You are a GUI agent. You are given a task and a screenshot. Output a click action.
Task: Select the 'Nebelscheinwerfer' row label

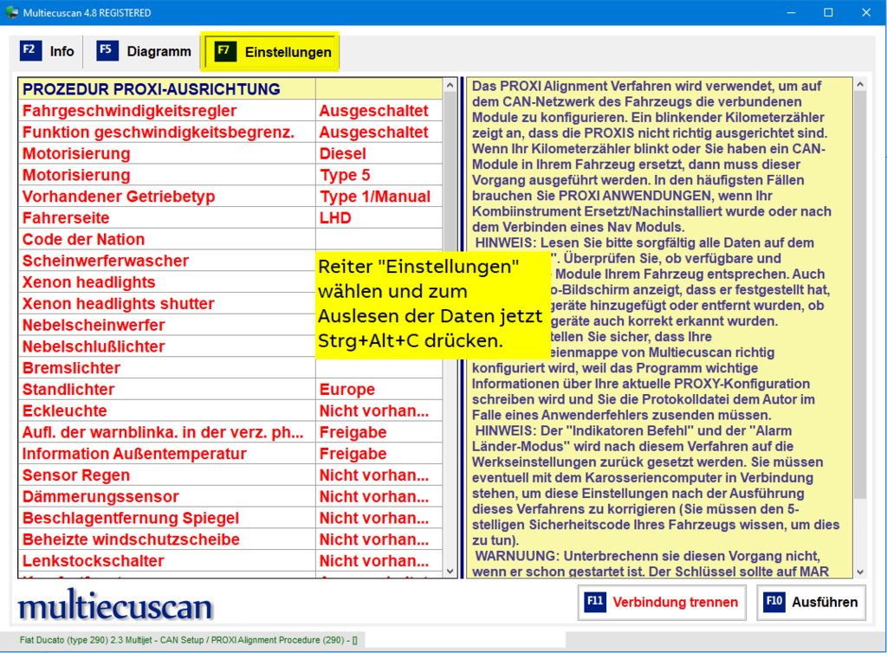94,326
